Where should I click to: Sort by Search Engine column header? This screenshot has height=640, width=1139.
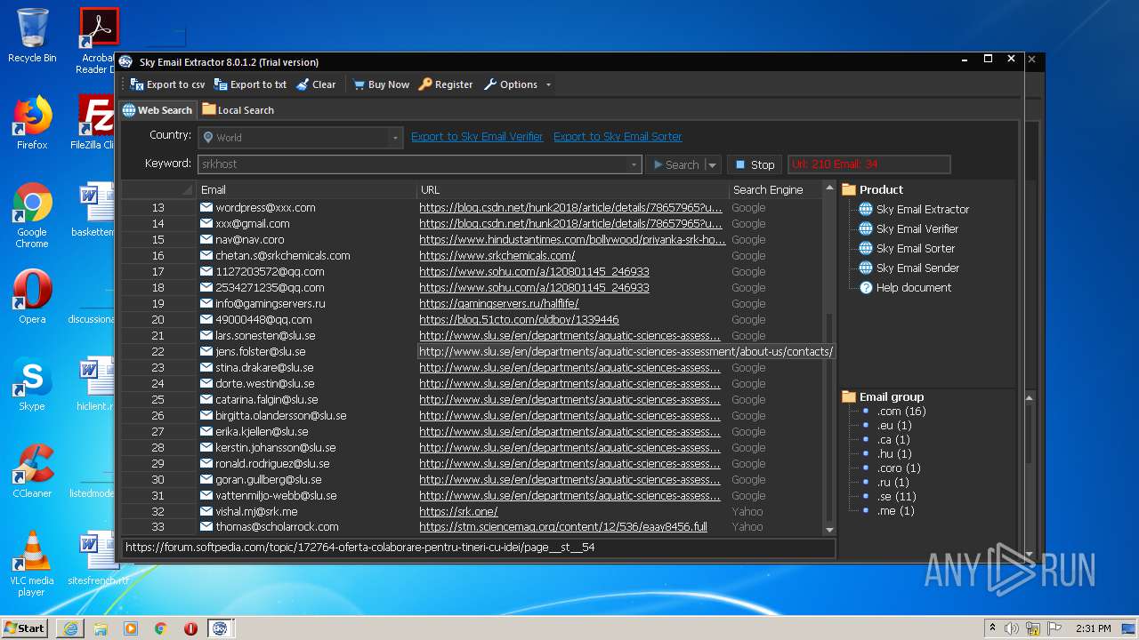point(774,190)
